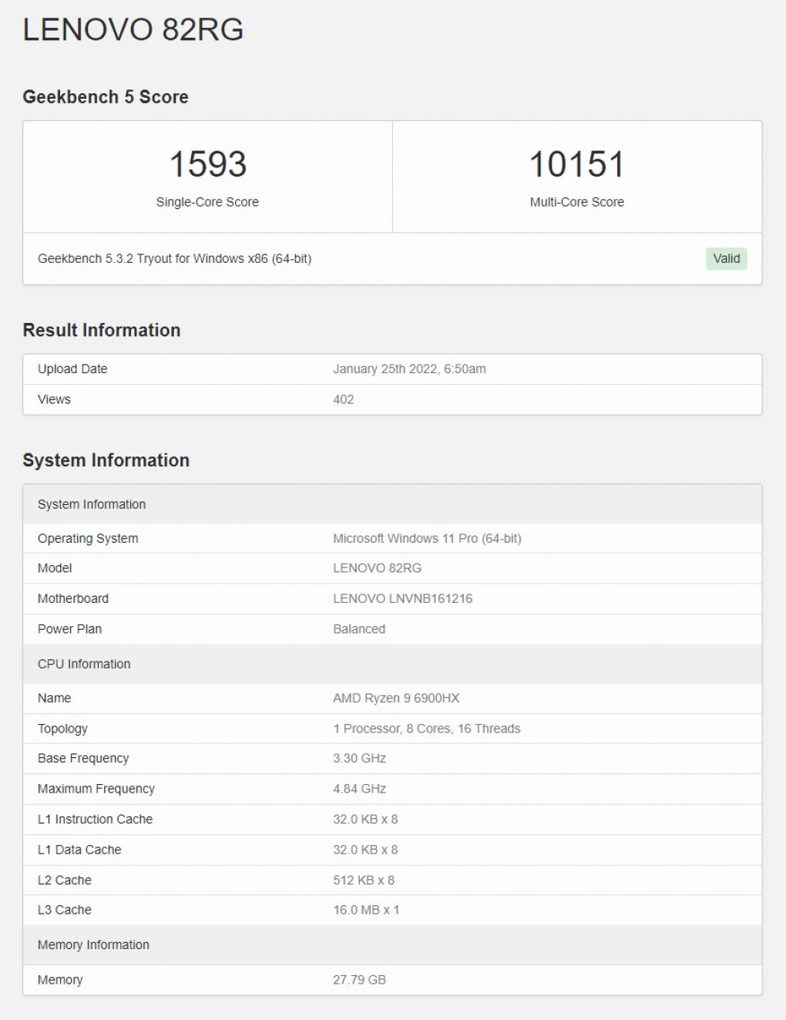
Task: Click the Views label
Action: (54, 399)
